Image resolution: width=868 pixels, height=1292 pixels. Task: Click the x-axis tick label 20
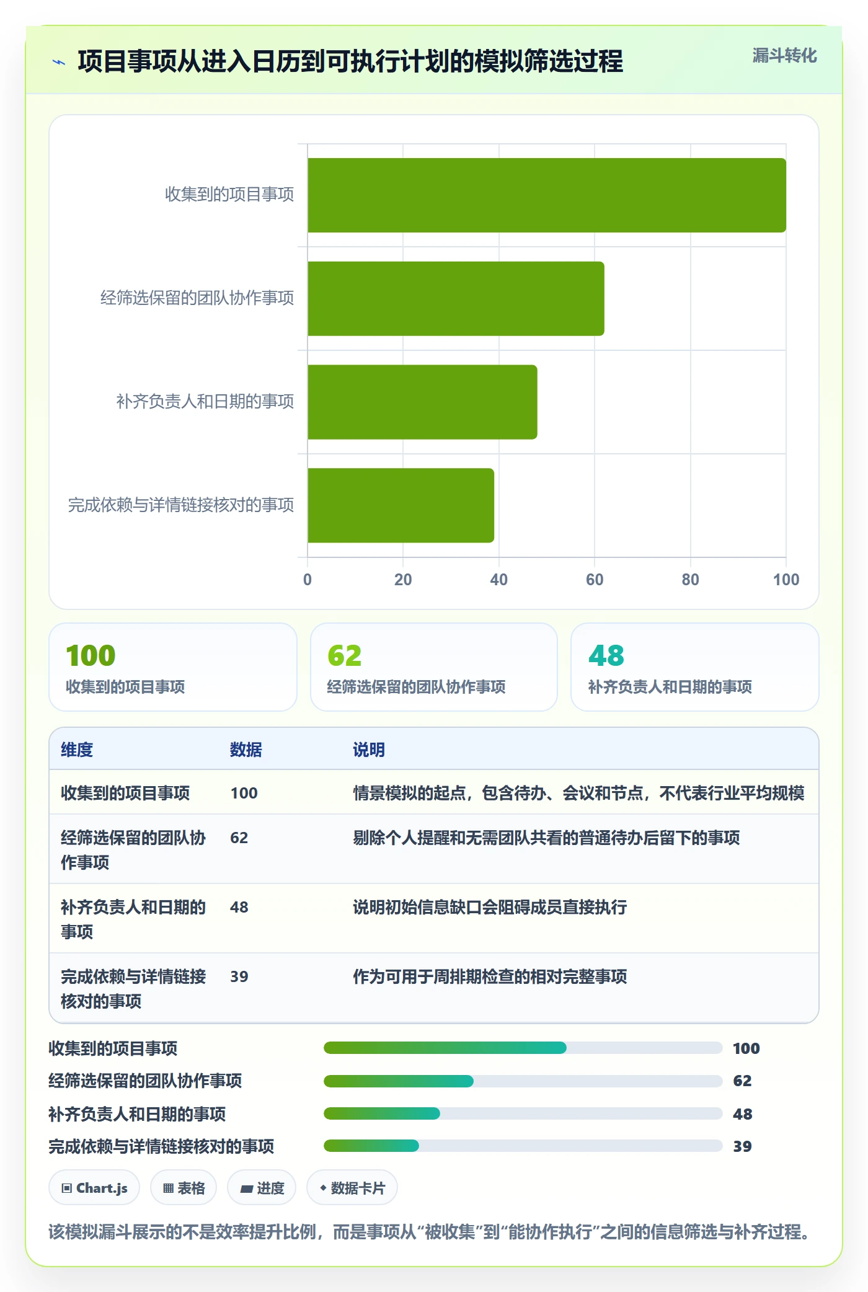click(403, 580)
